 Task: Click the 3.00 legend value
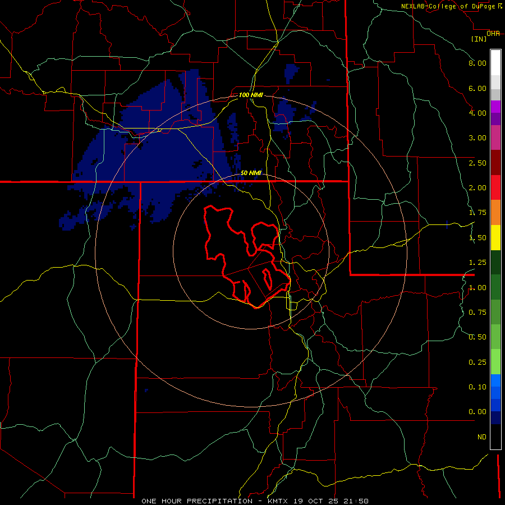pyautogui.click(x=478, y=138)
